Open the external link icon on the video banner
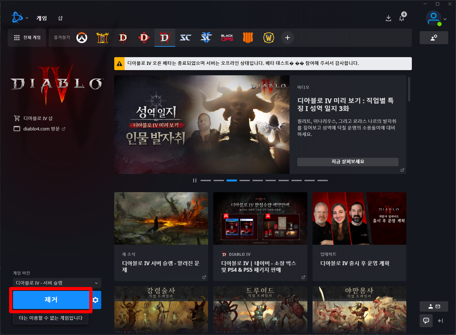The width and height of the screenshot is (456, 335). [402, 170]
